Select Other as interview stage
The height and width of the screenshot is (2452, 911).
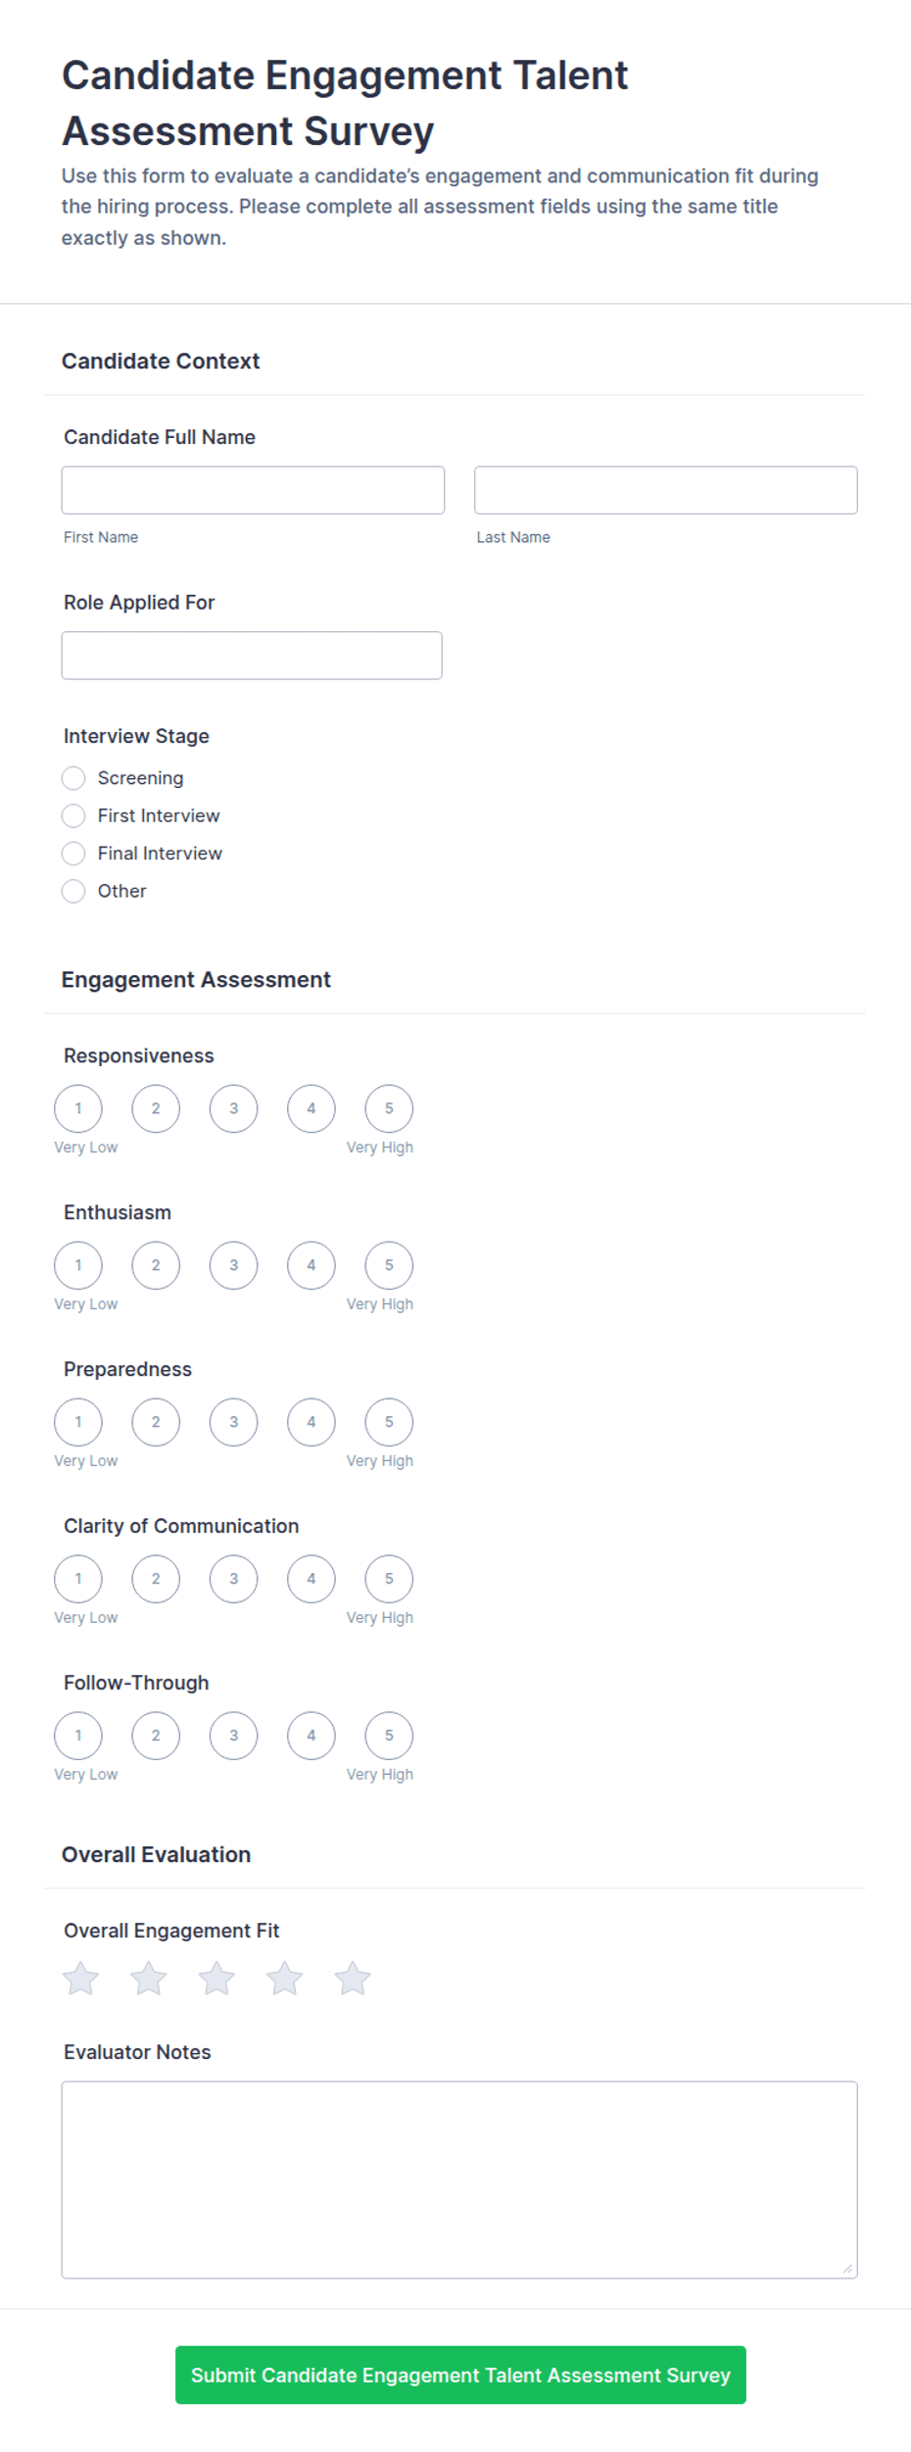(x=73, y=891)
